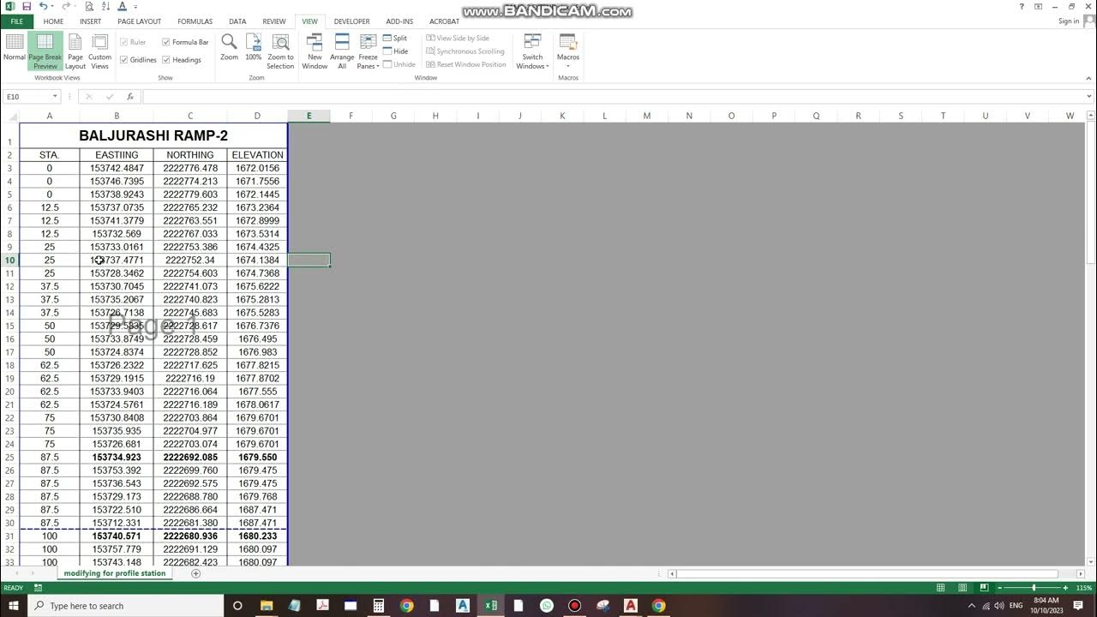Open the notification center icon
The image size is (1097, 617).
click(x=1078, y=606)
